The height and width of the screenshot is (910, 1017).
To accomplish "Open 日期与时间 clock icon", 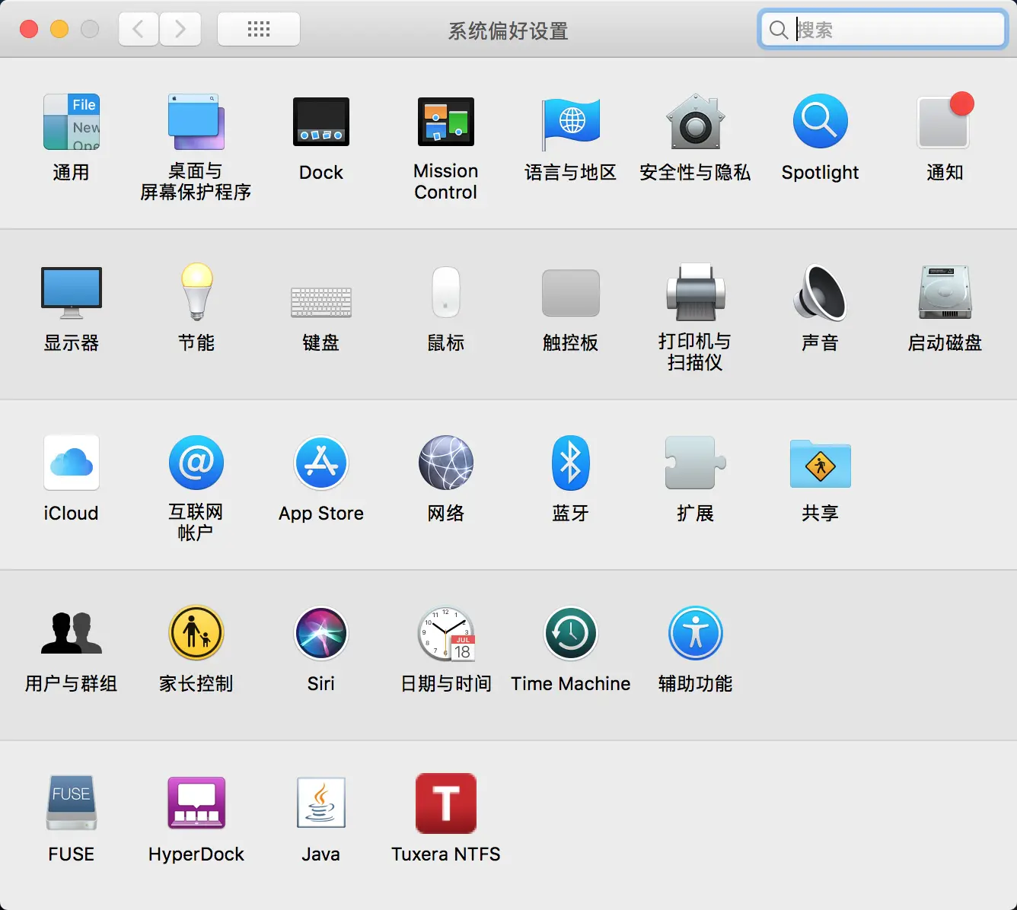I will pyautogui.click(x=447, y=634).
